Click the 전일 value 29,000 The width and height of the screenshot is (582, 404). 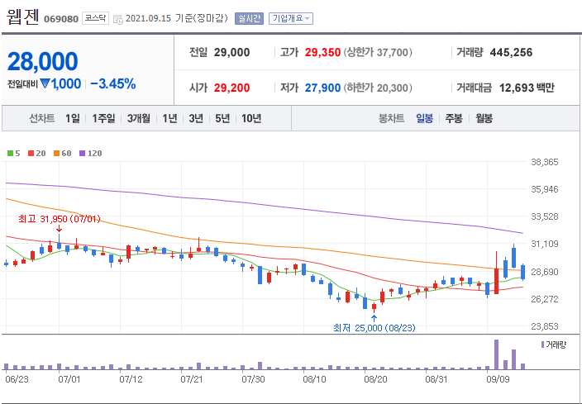pyautogui.click(x=231, y=53)
